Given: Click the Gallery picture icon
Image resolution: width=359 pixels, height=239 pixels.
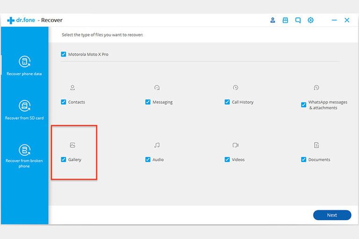Looking at the screenshot, I should click(72, 145).
